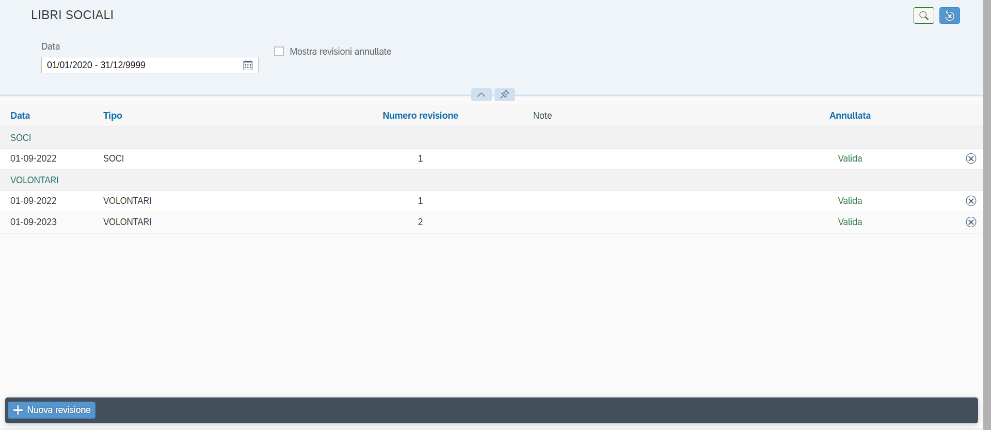The width and height of the screenshot is (991, 430).
Task: Click the vertical scrollbar on right edge
Action: (987, 215)
